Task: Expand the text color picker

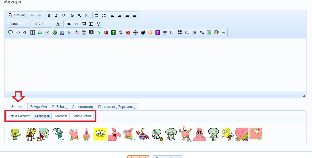Action: (59, 24)
